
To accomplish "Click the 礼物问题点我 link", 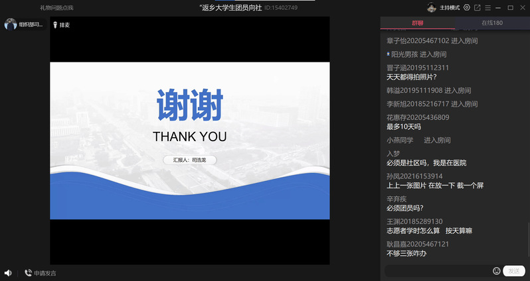I will pyautogui.click(x=56, y=7).
